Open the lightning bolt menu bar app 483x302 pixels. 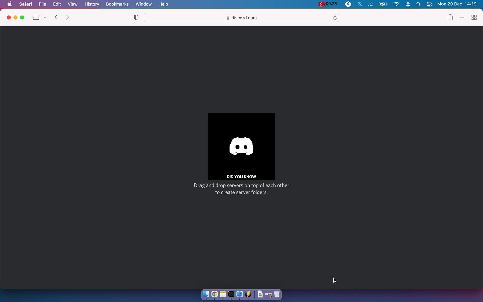tap(348, 4)
